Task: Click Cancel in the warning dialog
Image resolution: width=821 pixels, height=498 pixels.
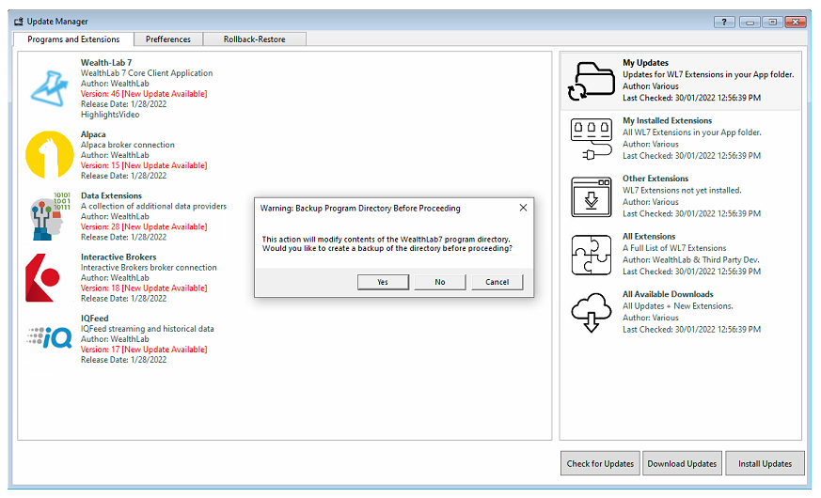Action: (497, 282)
